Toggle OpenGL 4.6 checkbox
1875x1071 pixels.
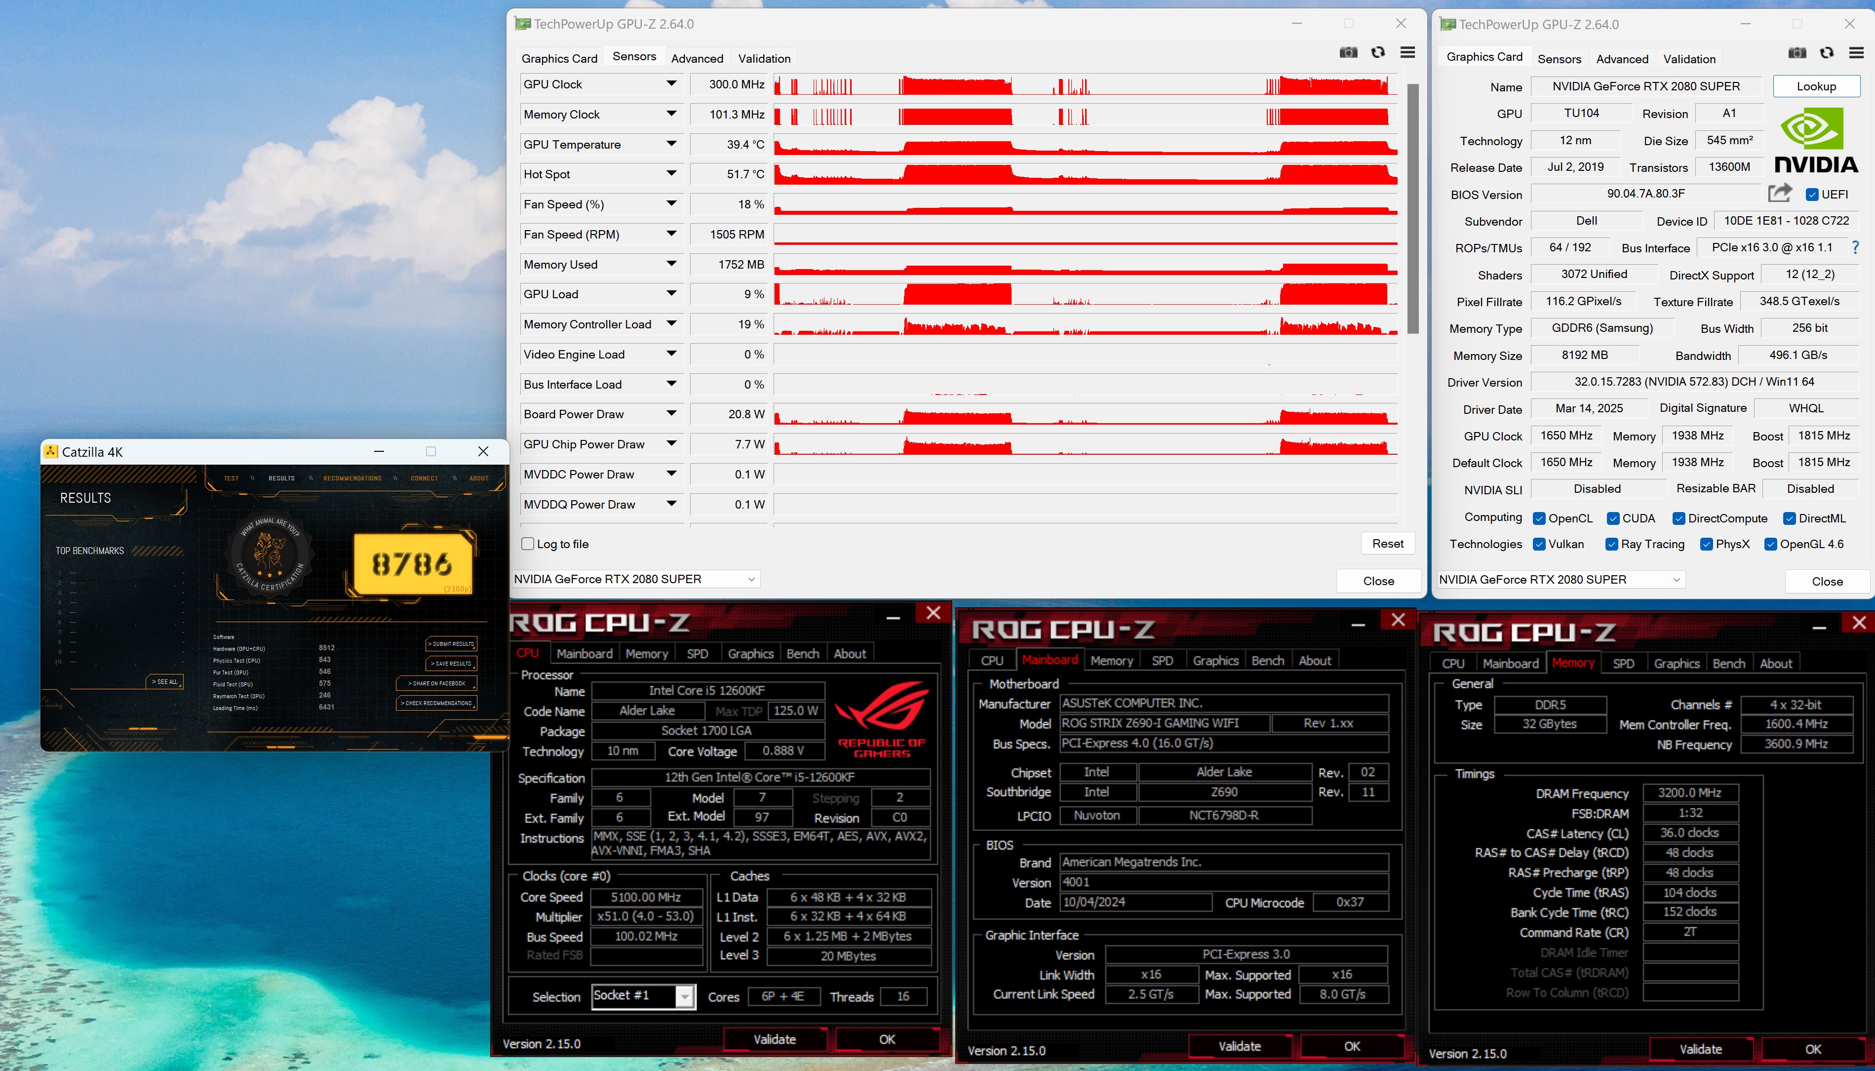click(1771, 544)
